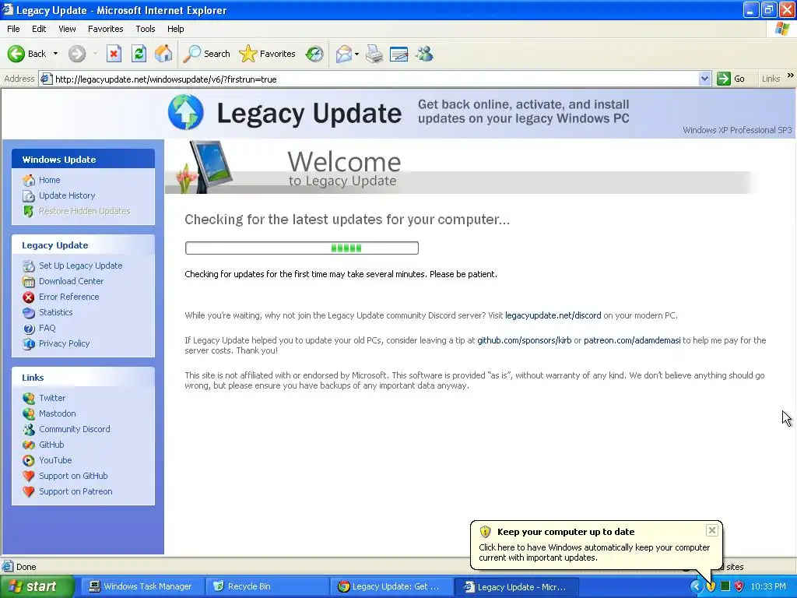
Task: Open the Favorites star toolbar button
Action: point(268,54)
